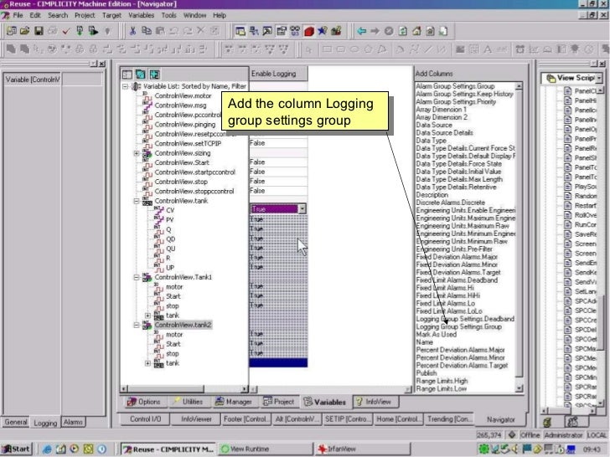Click the Enable Logging column header
The width and height of the screenshot is (610, 457).
278,74
